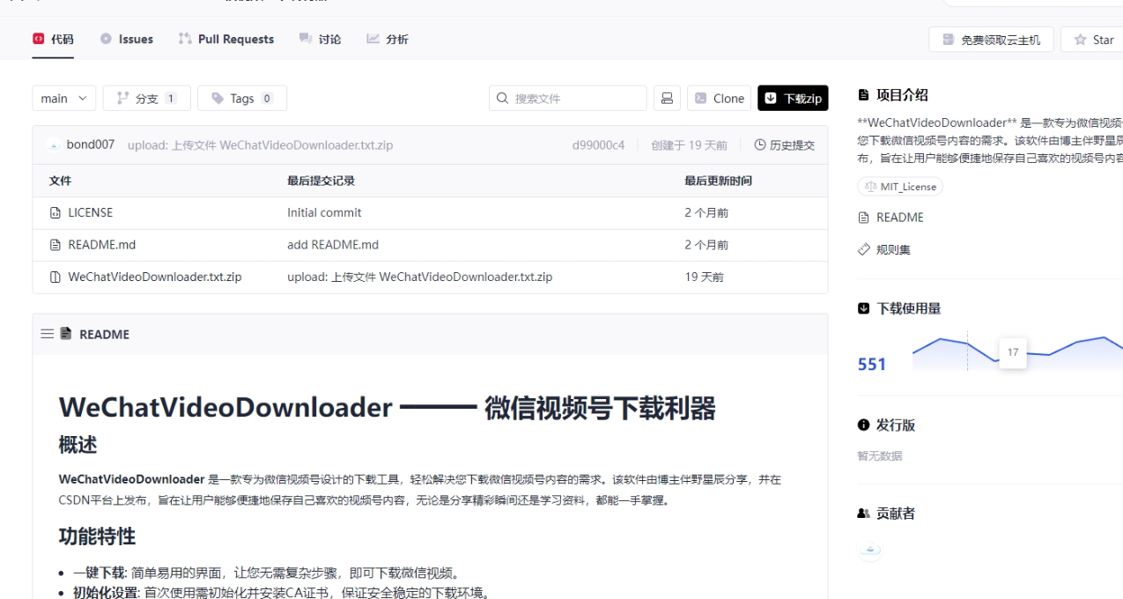Launch the Web IDE icon beside search box
1123x599 pixels.
(x=667, y=98)
